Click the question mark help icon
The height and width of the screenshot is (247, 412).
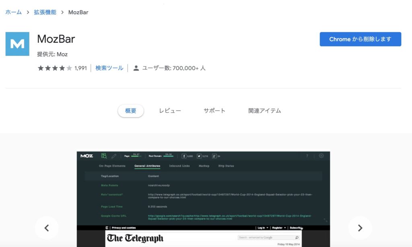[x=307, y=156]
